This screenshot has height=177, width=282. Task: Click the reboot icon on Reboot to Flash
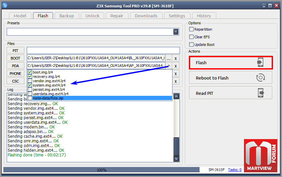(x=260, y=78)
